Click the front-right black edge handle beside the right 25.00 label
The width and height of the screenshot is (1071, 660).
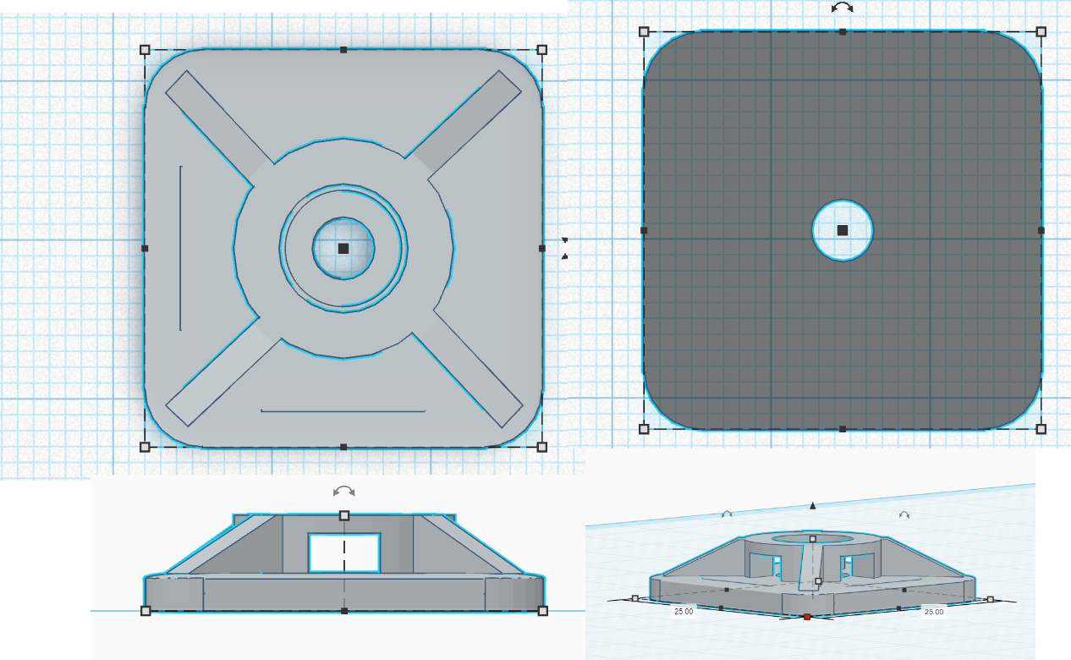coord(898,608)
